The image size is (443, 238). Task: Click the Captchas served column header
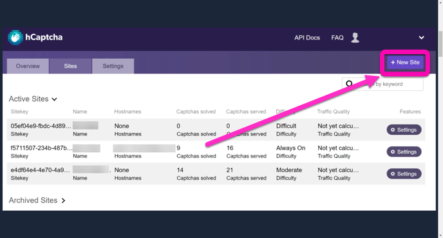[246, 112]
